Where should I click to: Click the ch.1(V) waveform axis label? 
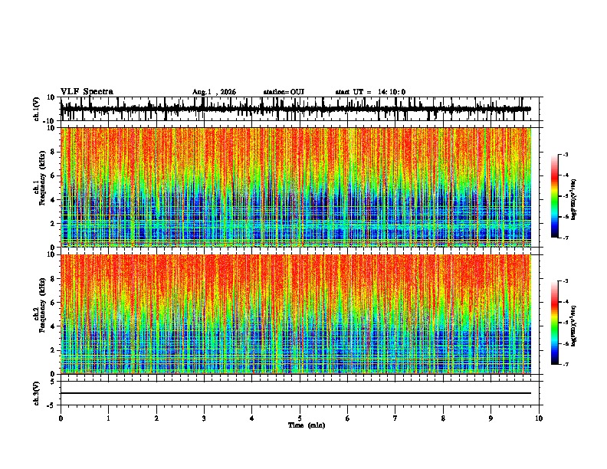coord(37,109)
